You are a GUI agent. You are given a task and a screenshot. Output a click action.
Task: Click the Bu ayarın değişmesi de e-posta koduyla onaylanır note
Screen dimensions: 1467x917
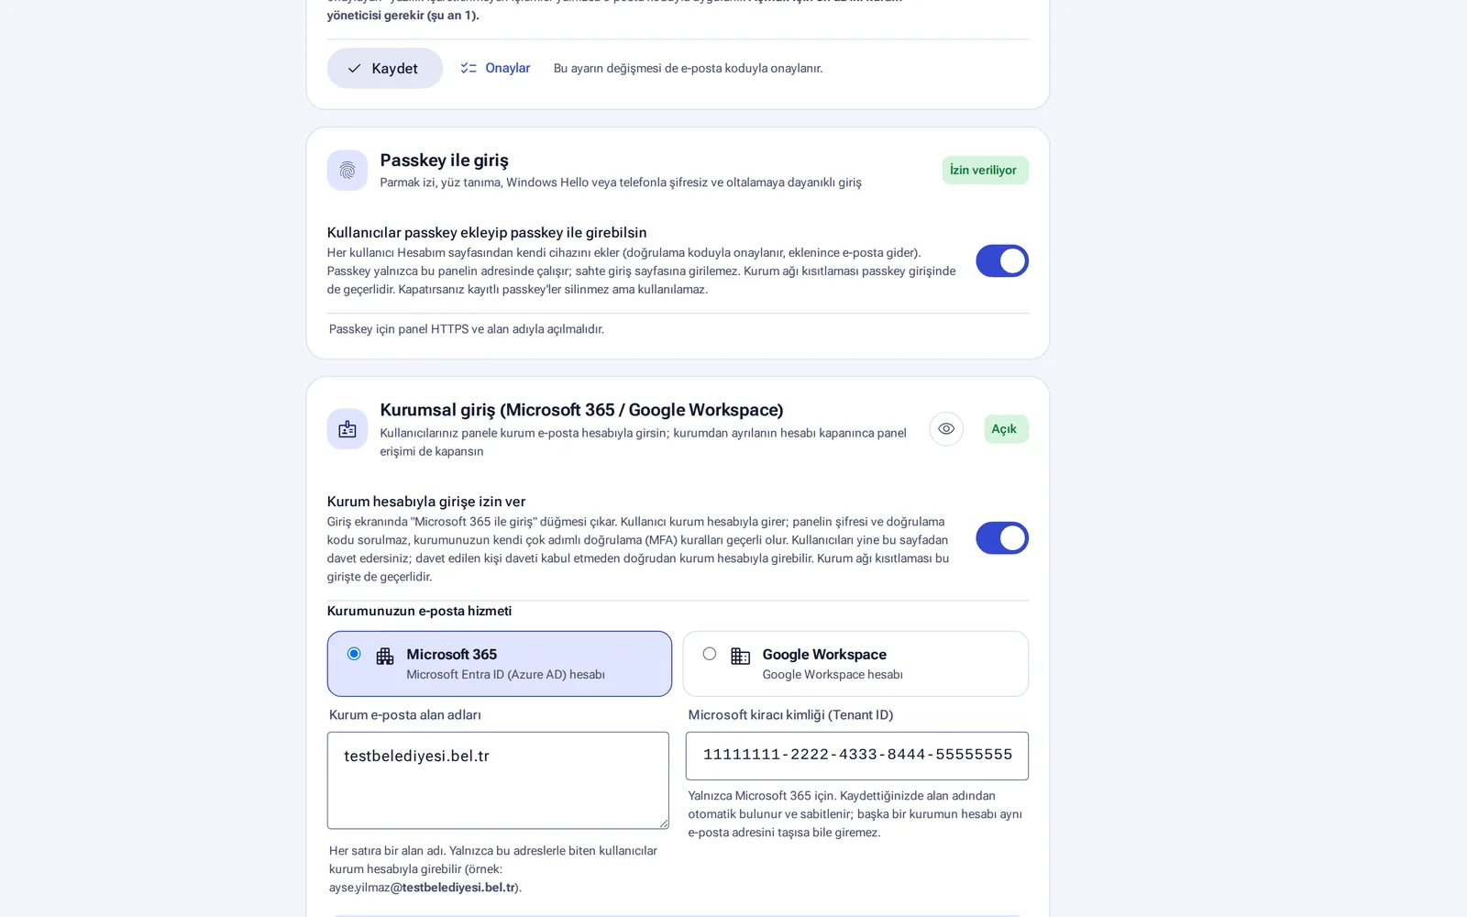point(688,68)
